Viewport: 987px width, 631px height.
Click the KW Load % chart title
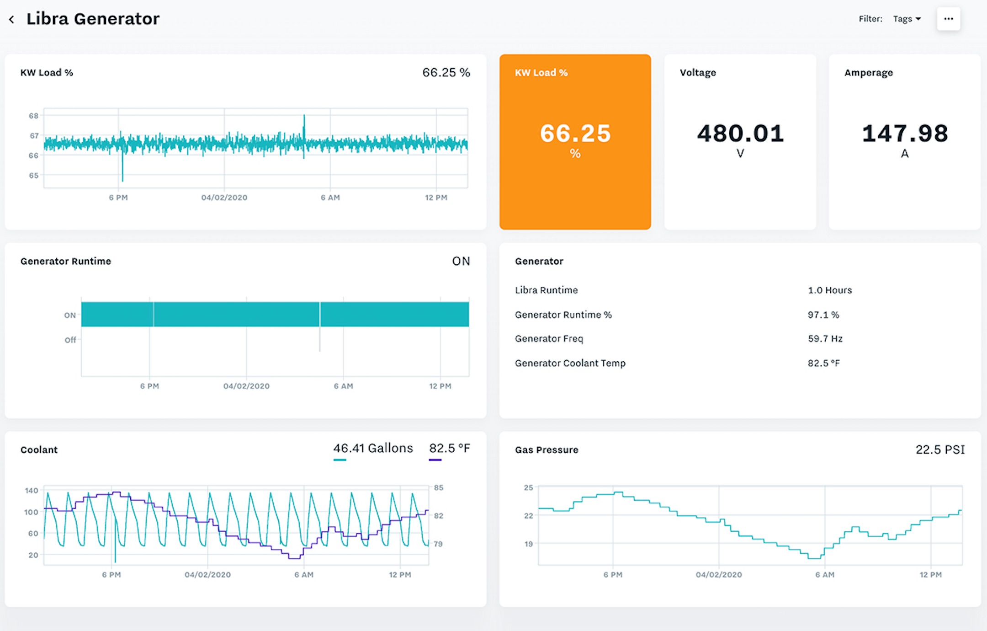(47, 72)
